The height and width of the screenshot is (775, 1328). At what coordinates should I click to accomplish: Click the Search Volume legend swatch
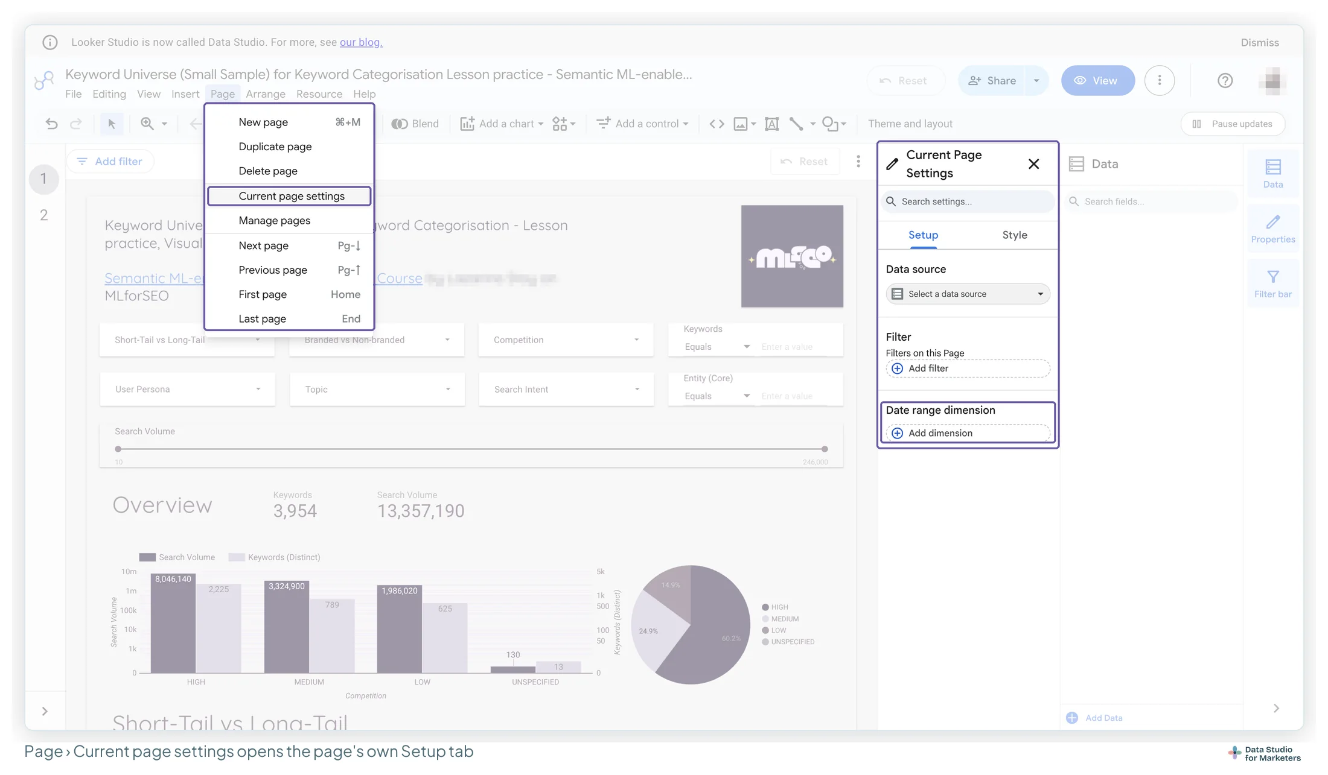(x=147, y=557)
